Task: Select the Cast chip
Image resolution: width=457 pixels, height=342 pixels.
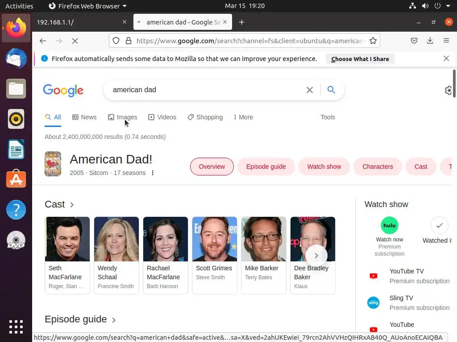Action: tap(421, 167)
